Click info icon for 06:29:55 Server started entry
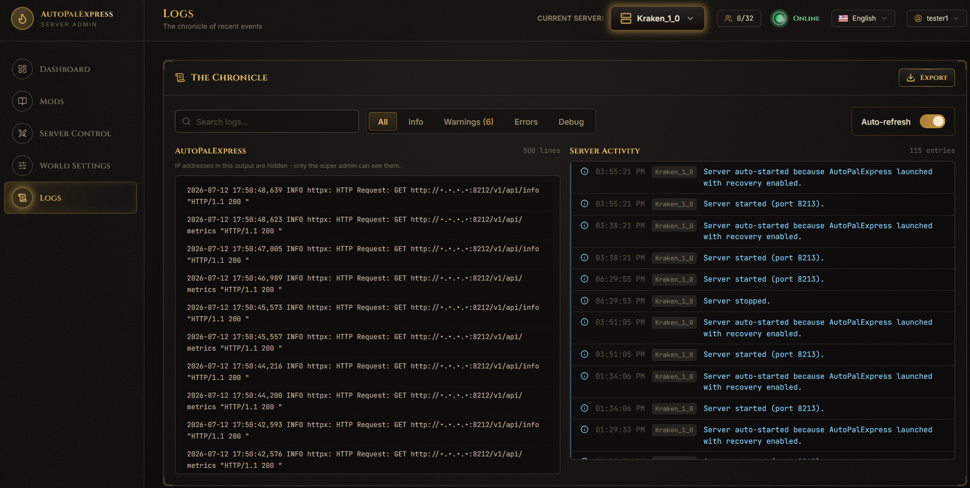 tap(585, 279)
